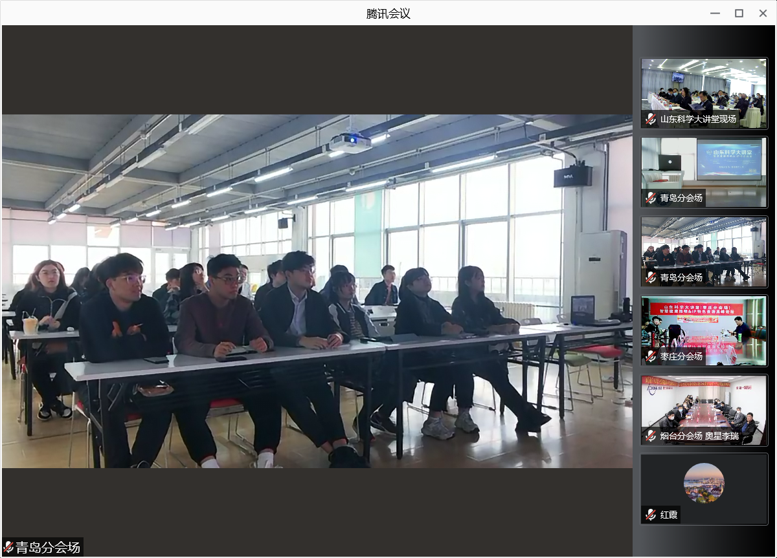Viewport: 777px width, 558px height.
Task: Click mic icon on main speaker 青岛分会场 label
Action: coord(8,548)
